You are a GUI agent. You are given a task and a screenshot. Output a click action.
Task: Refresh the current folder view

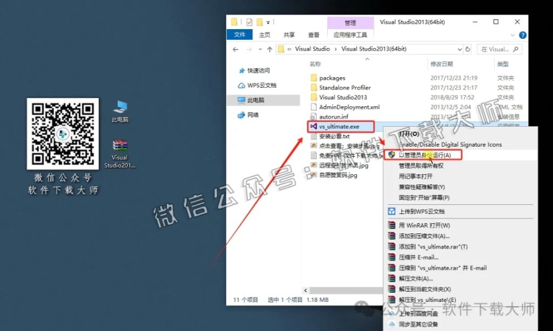pyautogui.click(x=468, y=49)
